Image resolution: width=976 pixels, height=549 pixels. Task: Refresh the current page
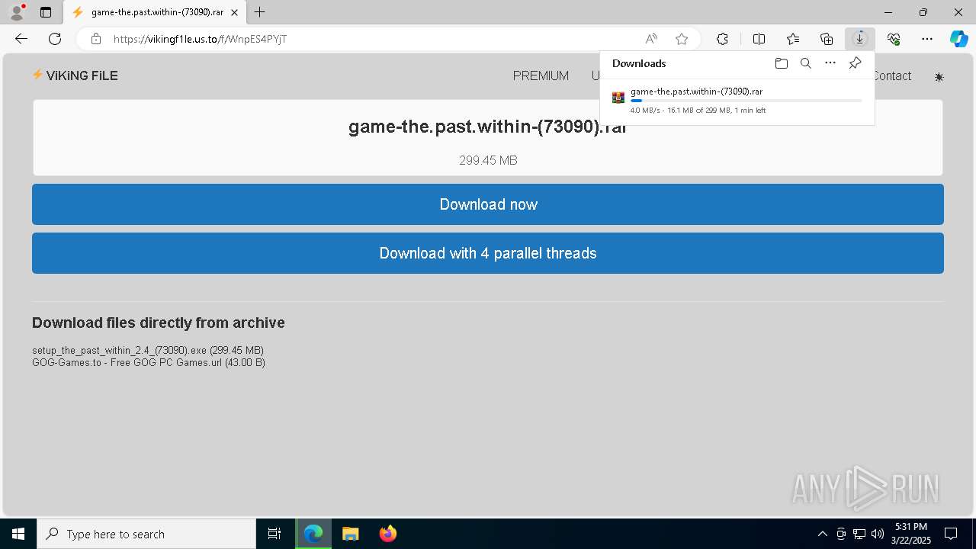(x=55, y=39)
